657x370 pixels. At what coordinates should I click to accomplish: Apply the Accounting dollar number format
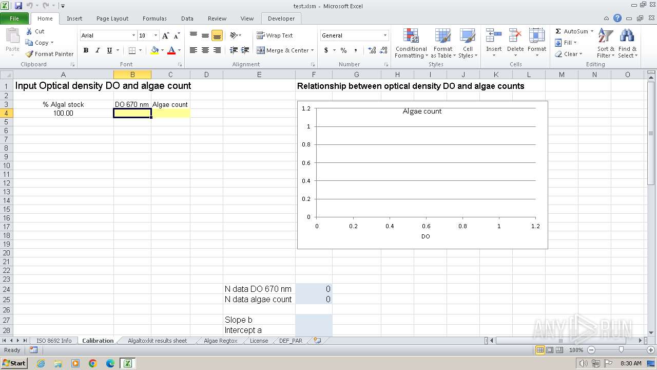(326, 50)
